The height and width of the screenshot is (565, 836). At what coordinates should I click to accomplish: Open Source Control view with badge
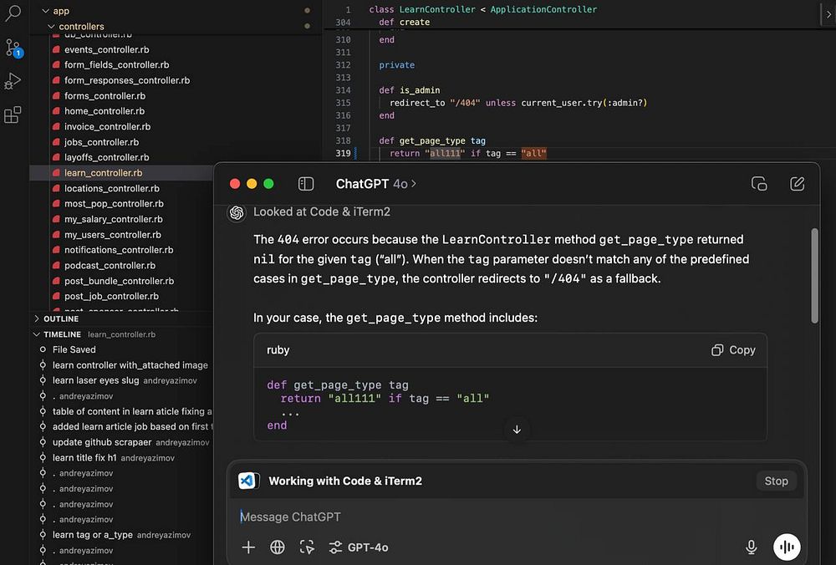tap(13, 48)
